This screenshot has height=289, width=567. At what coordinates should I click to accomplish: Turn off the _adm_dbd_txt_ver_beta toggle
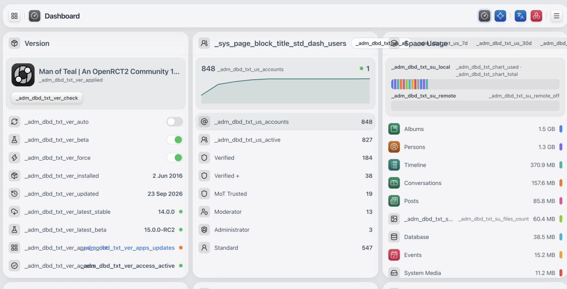[175, 140]
